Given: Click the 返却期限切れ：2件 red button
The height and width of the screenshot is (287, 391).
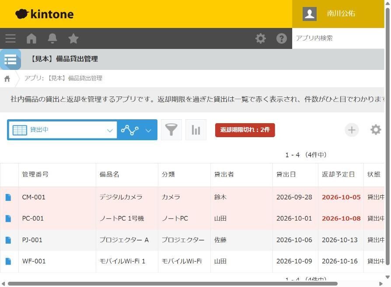Looking at the screenshot, I should click(x=245, y=130).
